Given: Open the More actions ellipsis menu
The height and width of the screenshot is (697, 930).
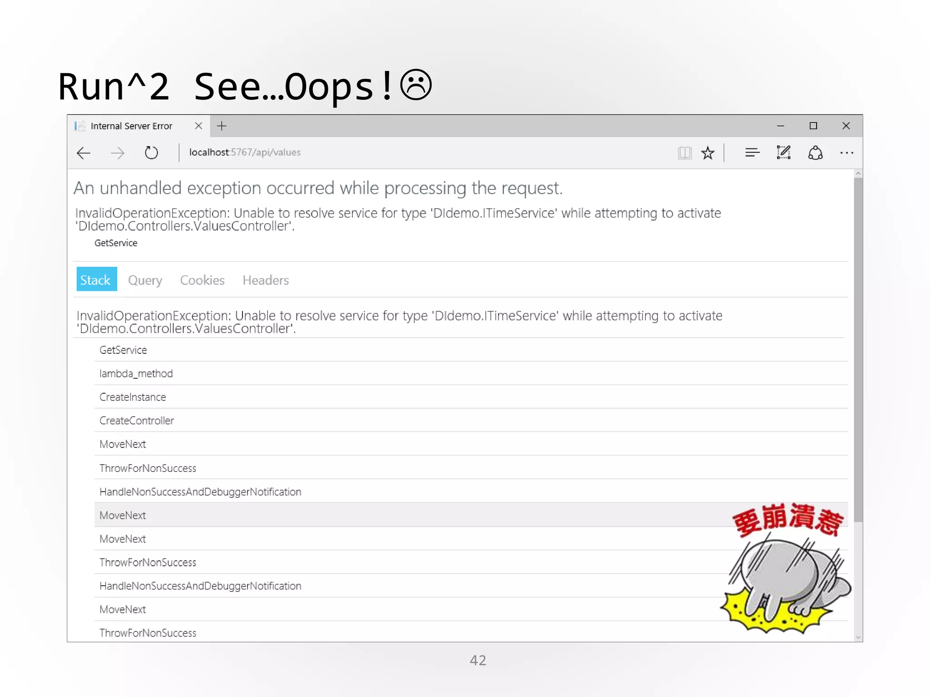Looking at the screenshot, I should [x=846, y=153].
